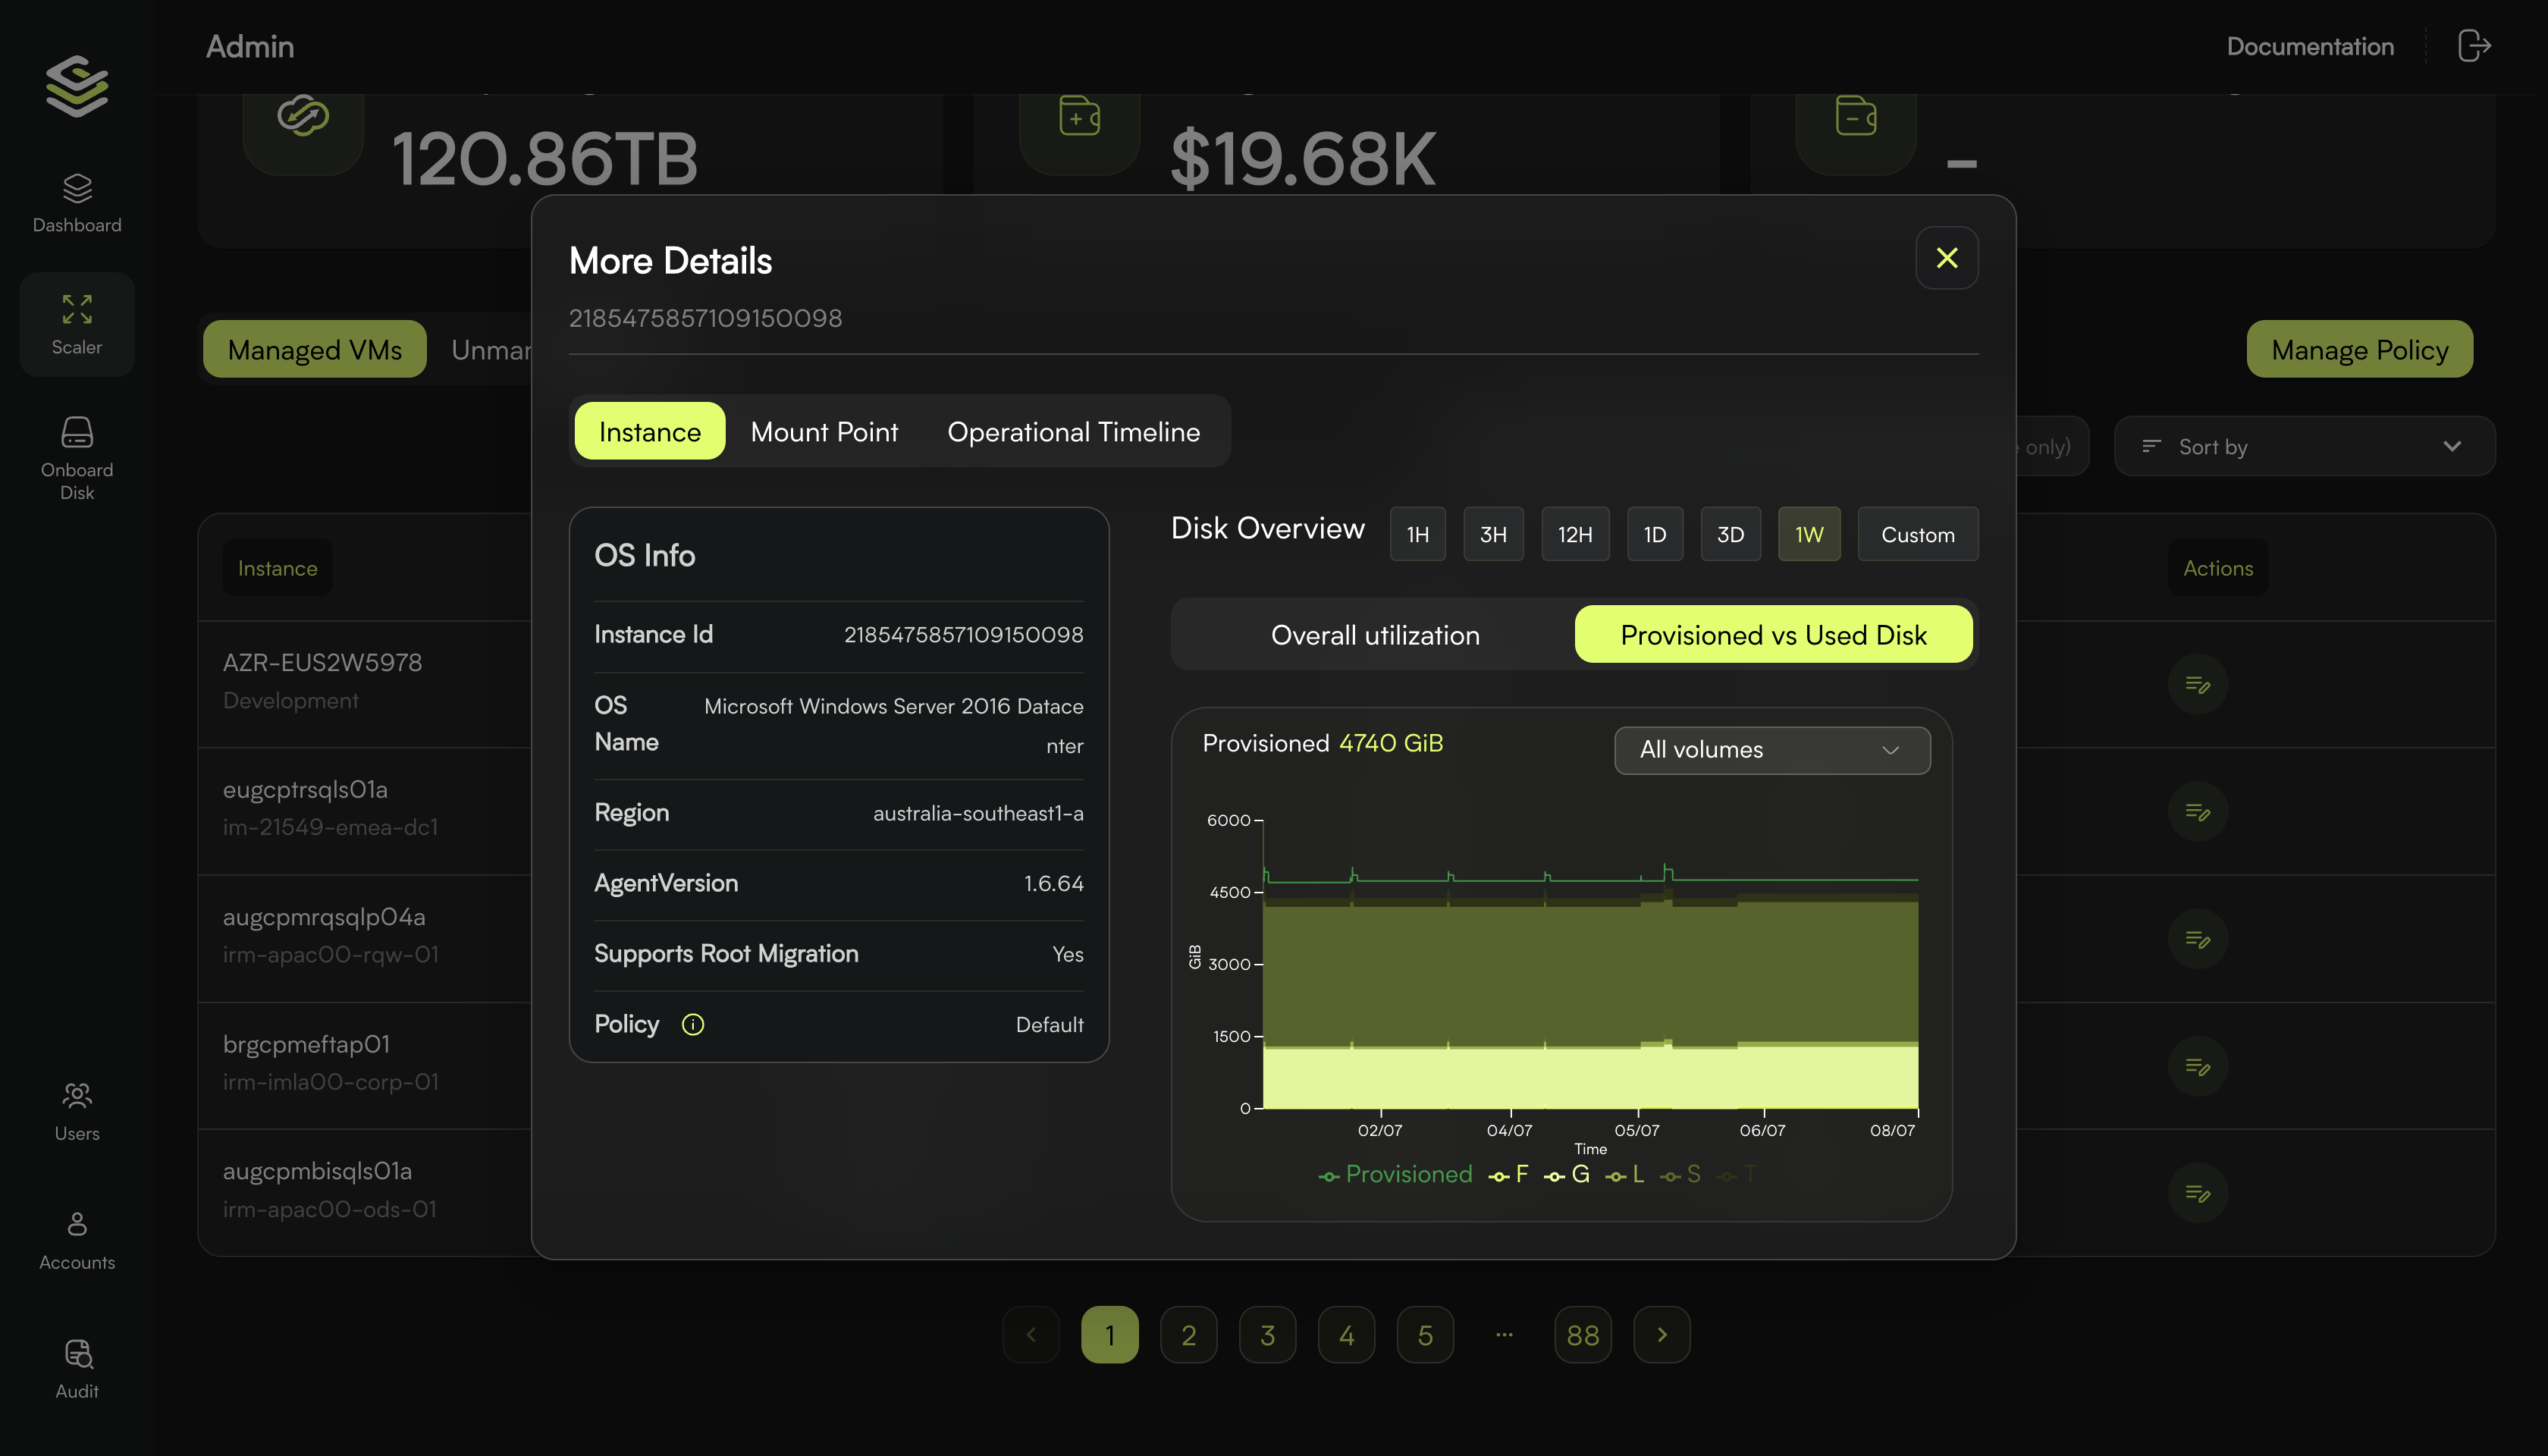
Task: Click the Provisioned 4740 GiB value
Action: click(x=1390, y=743)
